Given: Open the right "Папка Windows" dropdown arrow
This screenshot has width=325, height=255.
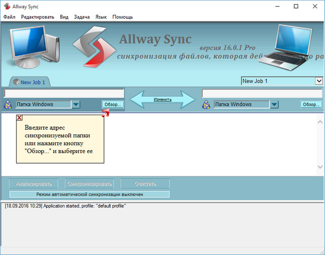Looking at the screenshot, I should pos(274,104).
